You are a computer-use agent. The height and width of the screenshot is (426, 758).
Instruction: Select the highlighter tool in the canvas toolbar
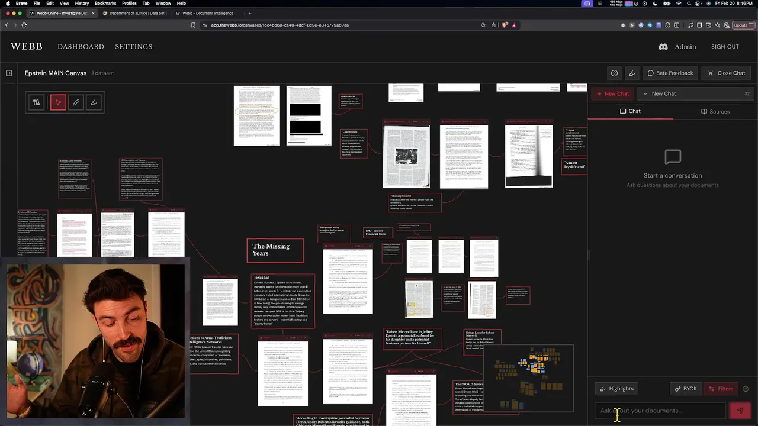coord(94,102)
